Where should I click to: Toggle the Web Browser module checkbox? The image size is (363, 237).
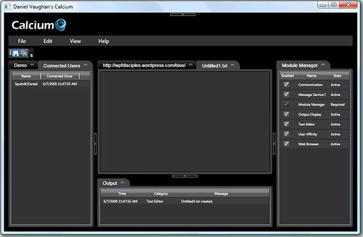pyautogui.click(x=286, y=144)
